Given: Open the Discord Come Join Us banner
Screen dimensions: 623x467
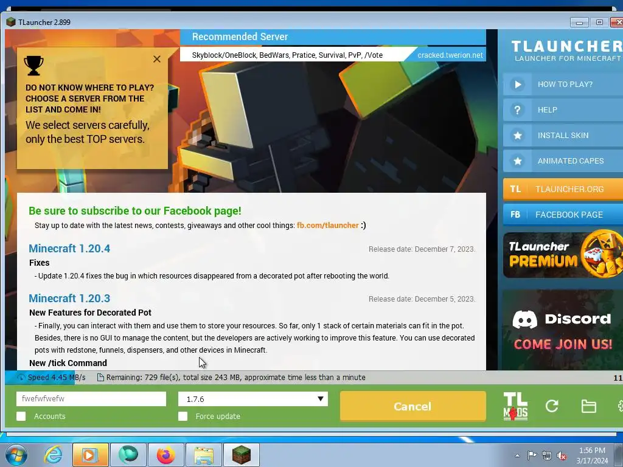Looking at the screenshot, I should pyautogui.click(x=563, y=330).
